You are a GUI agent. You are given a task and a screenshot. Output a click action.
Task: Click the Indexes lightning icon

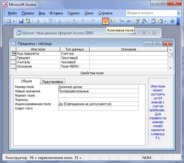112,21
